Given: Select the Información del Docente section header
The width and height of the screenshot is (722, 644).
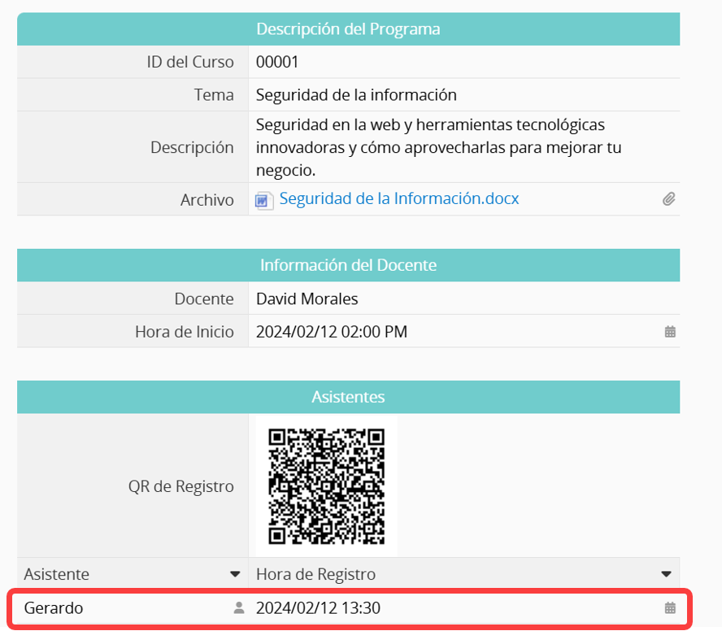Looking at the screenshot, I should [348, 265].
